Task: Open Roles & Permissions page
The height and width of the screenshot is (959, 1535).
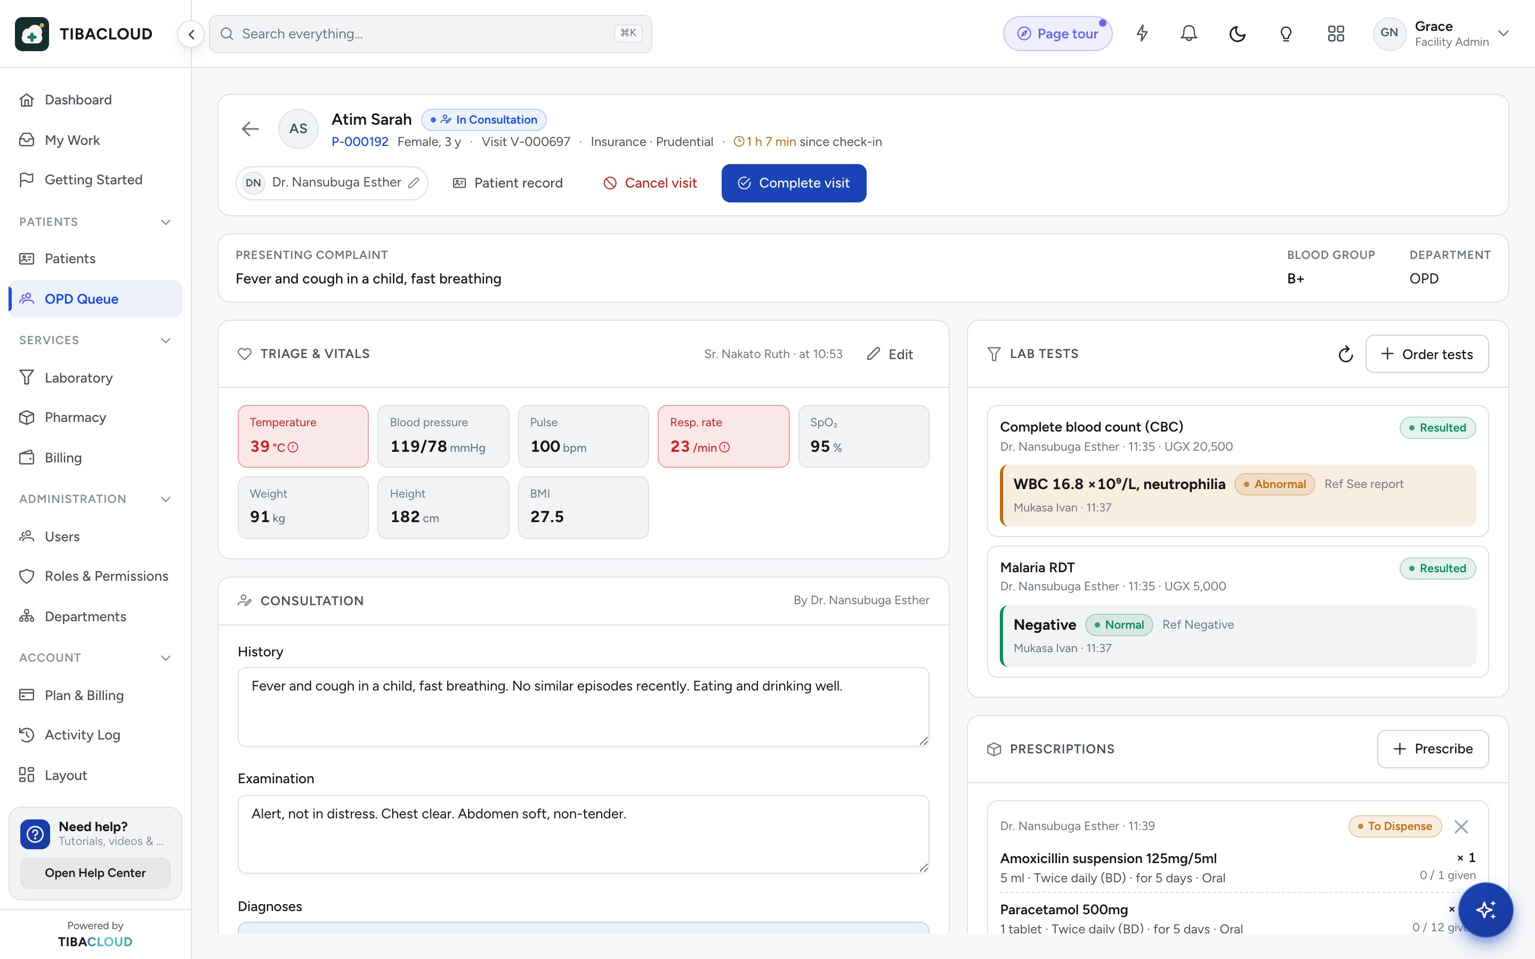Action: tap(95, 576)
